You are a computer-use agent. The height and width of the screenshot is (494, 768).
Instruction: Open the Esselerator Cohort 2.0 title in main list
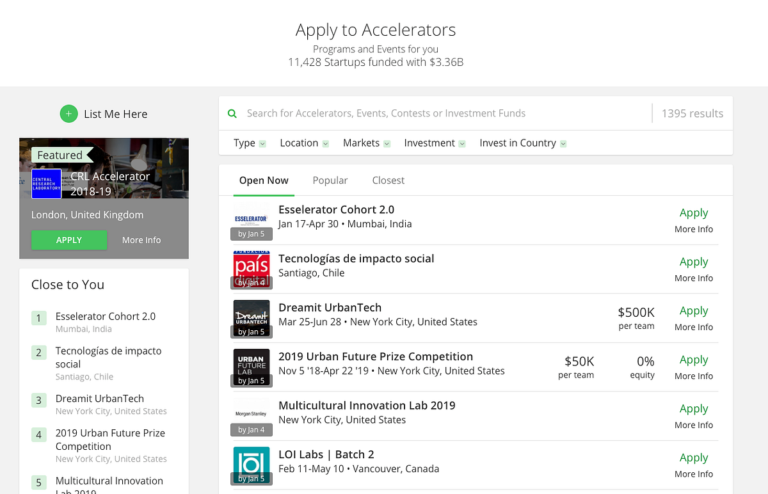(x=336, y=209)
